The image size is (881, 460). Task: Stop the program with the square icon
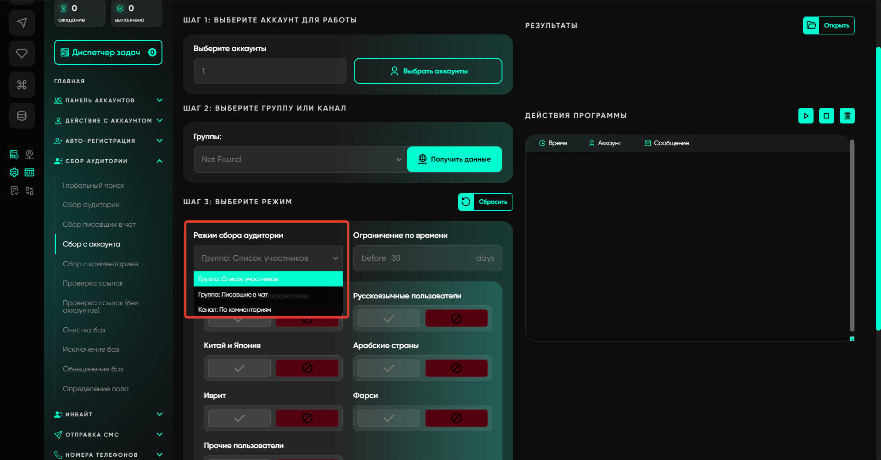click(826, 116)
